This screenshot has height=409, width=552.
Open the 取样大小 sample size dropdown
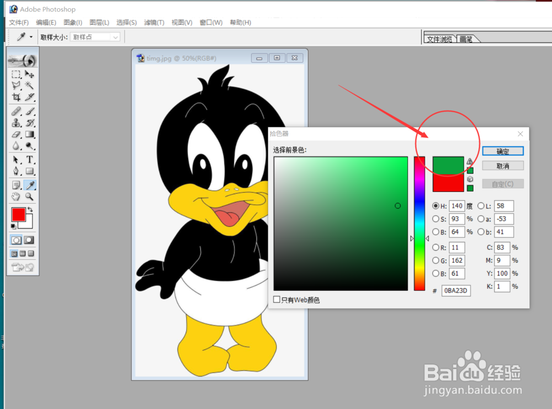(x=95, y=37)
